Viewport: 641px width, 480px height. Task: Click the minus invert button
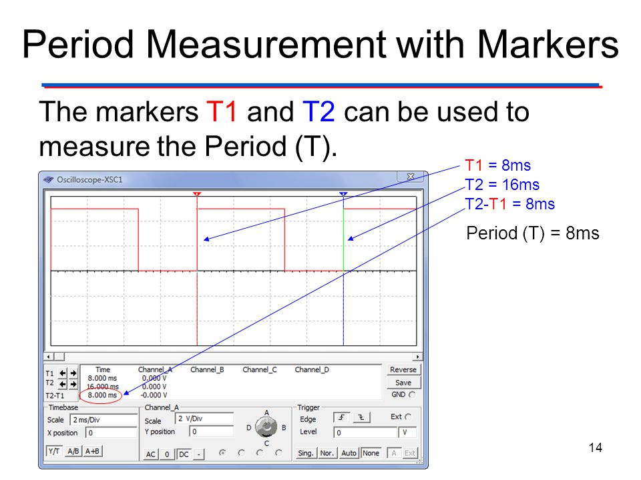[199, 454]
